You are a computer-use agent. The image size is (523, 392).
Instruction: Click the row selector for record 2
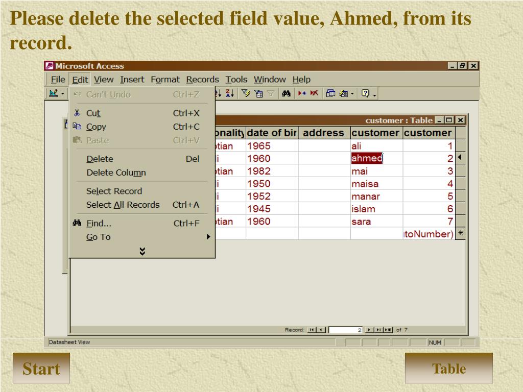pyautogui.click(x=460, y=158)
